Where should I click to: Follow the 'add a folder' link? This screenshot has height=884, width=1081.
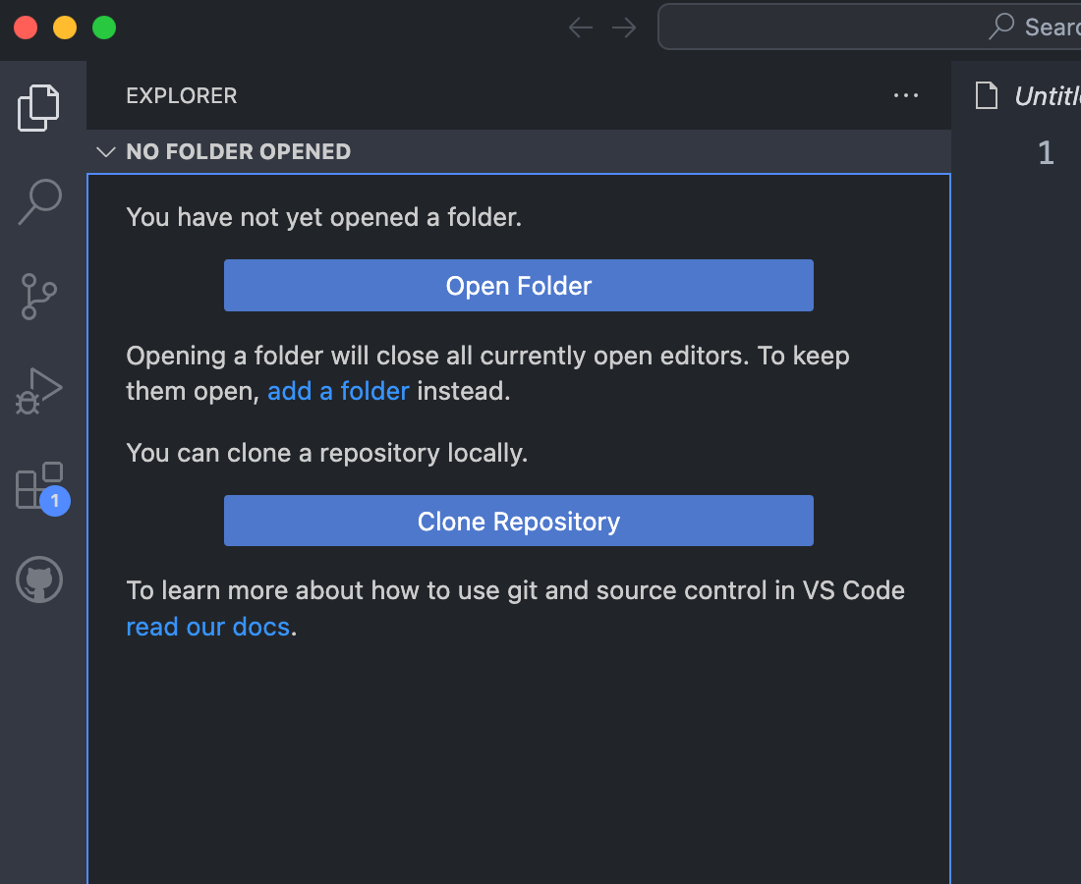(x=338, y=391)
